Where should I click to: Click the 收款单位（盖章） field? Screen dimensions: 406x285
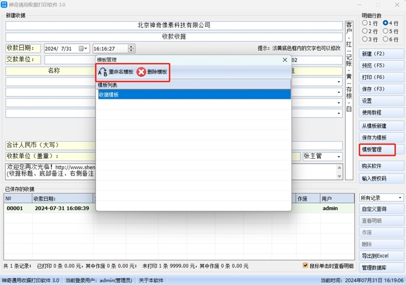(x=50, y=156)
